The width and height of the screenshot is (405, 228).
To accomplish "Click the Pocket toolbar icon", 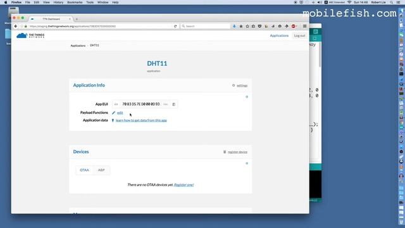I will click(259, 26).
